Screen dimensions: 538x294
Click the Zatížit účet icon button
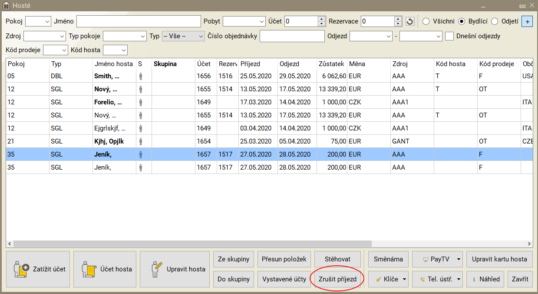(x=38, y=269)
